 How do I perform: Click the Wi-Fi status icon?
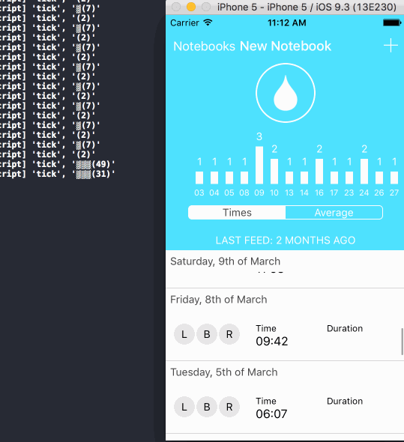coord(208,22)
